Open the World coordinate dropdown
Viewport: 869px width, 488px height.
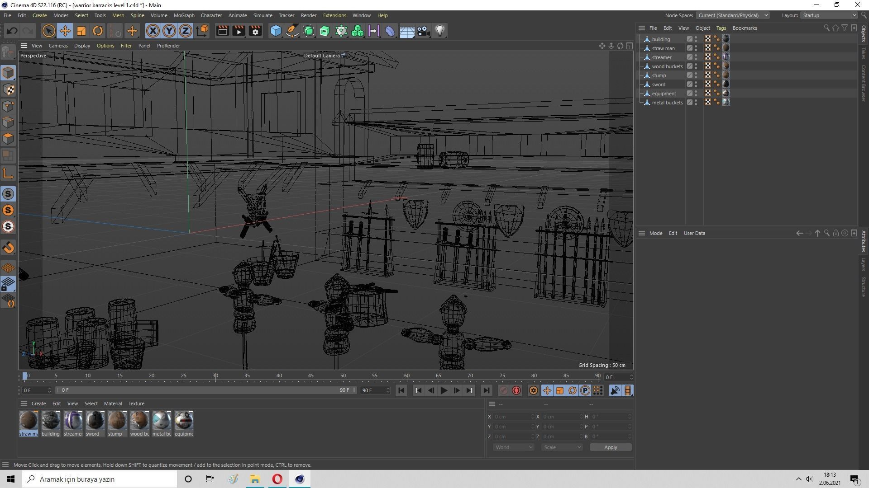(513, 447)
